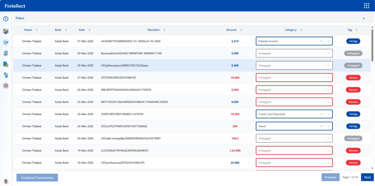
Task: Open the Name column options menu
Action: coord(37,30)
